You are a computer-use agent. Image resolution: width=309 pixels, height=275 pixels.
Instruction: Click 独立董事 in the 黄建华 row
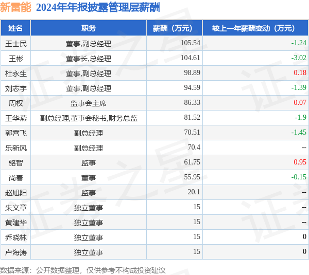coord(89,223)
